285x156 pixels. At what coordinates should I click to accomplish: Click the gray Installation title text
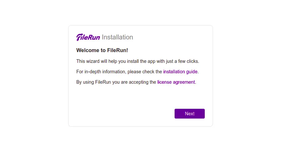[x=117, y=37]
